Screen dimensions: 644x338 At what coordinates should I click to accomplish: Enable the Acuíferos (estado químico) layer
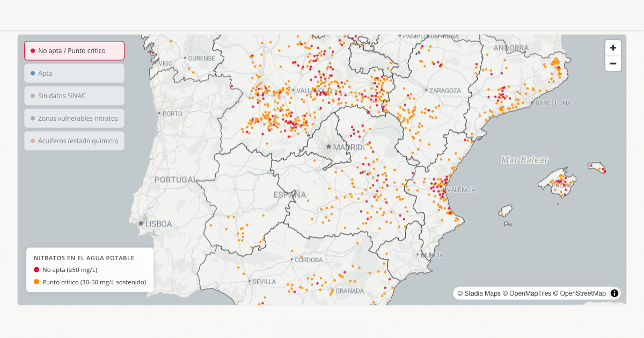point(74,141)
